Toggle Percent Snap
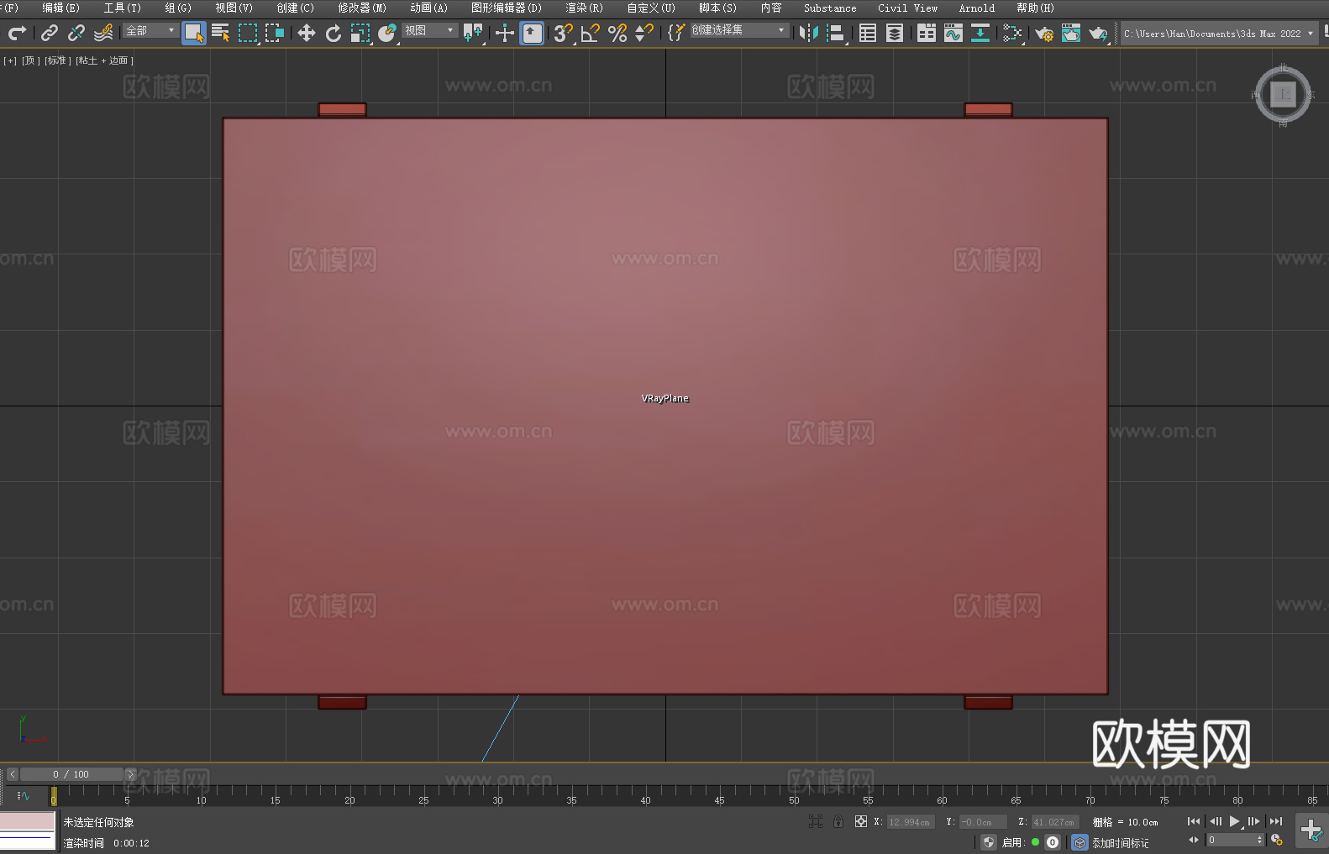1329x854 pixels. [617, 33]
